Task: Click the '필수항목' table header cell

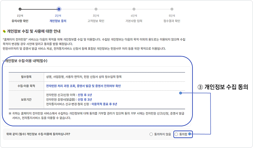Action: pos(26,77)
